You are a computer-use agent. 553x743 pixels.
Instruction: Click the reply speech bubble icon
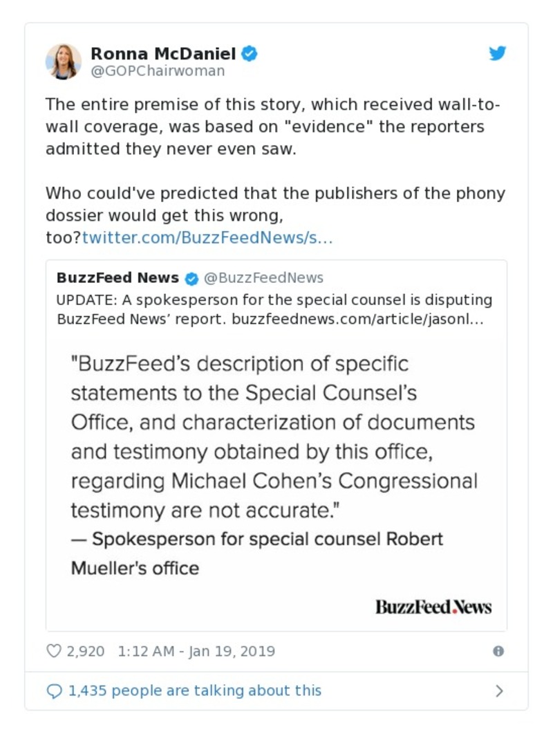coord(54,690)
